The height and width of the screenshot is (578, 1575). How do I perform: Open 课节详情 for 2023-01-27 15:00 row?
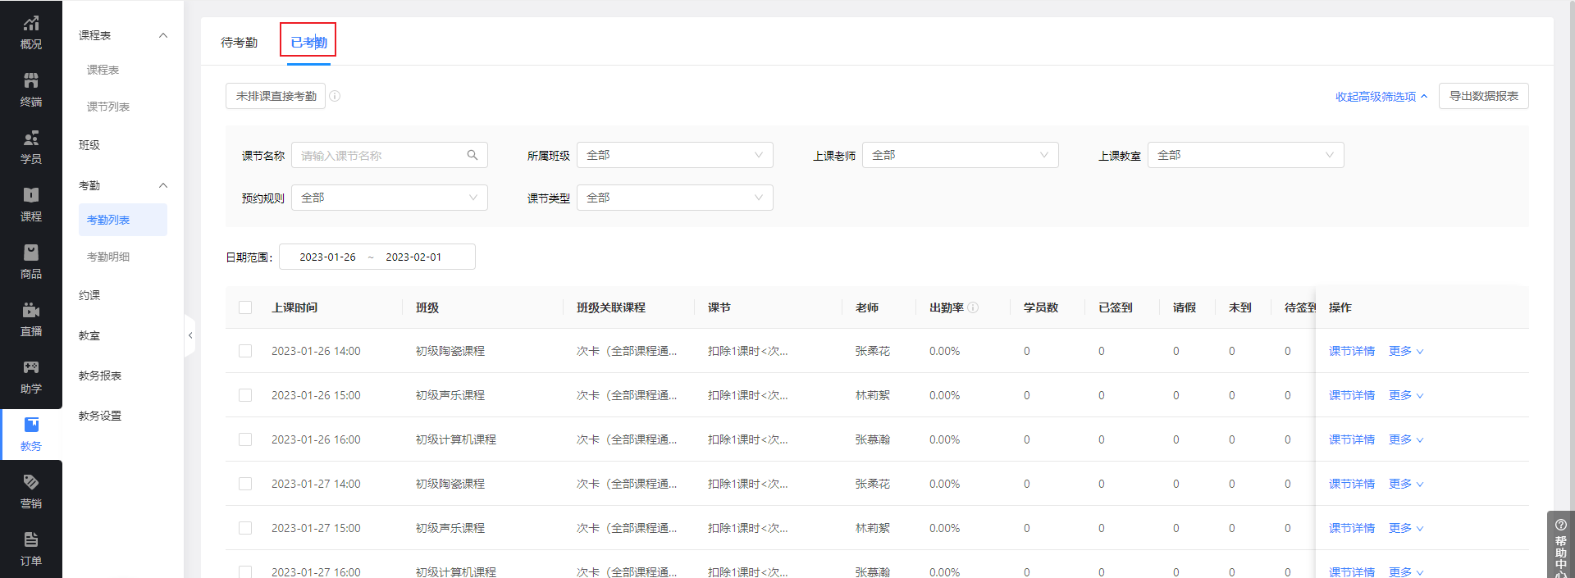[x=1352, y=528]
